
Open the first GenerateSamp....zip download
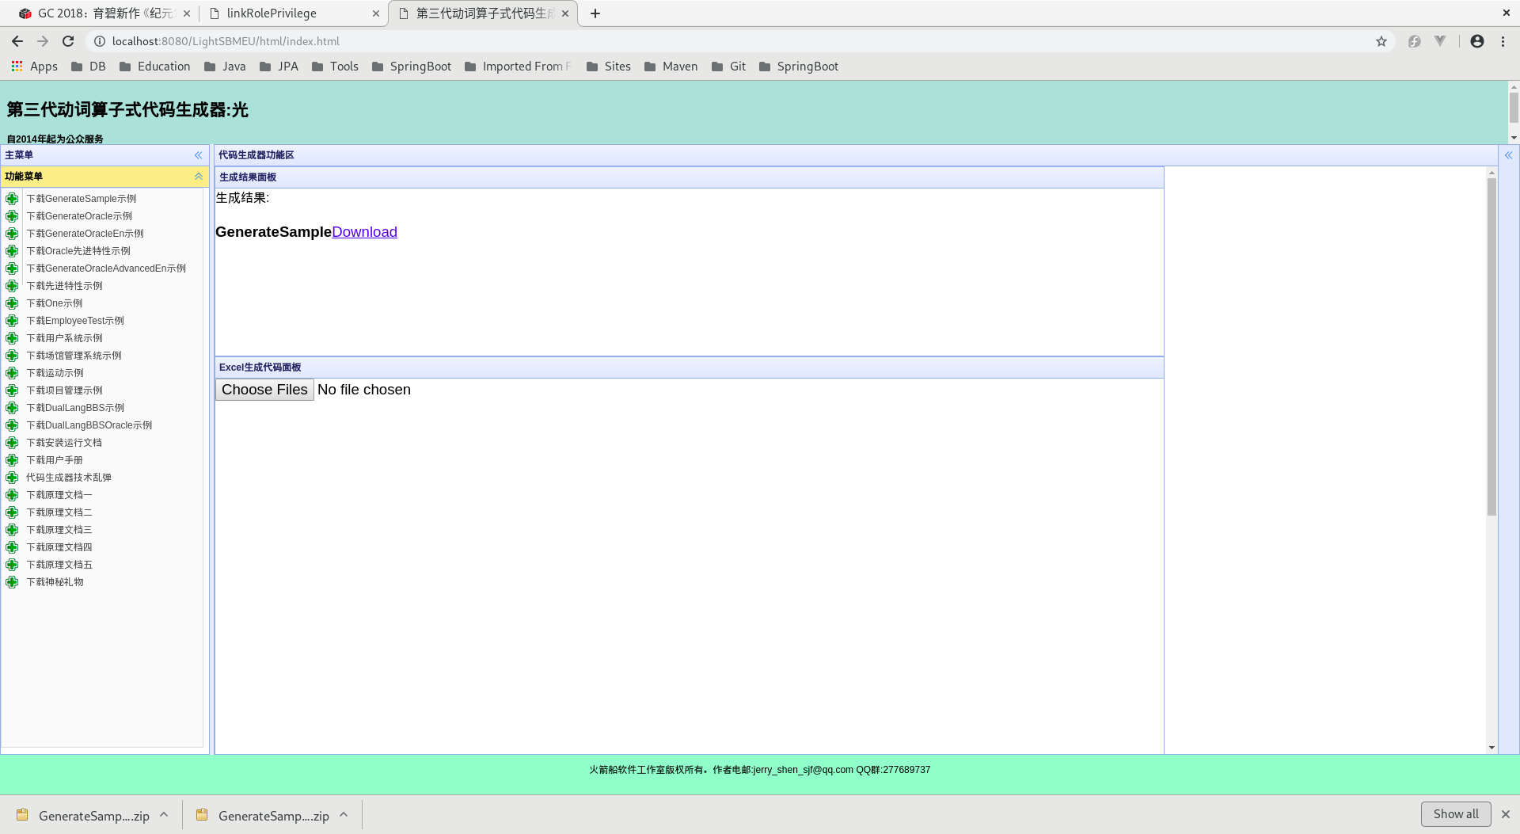pos(83,815)
